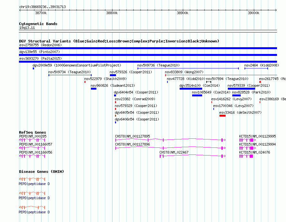Click the Disease Genes (OMIM) track title
Screen dimensions: 286x222
tap(41, 172)
